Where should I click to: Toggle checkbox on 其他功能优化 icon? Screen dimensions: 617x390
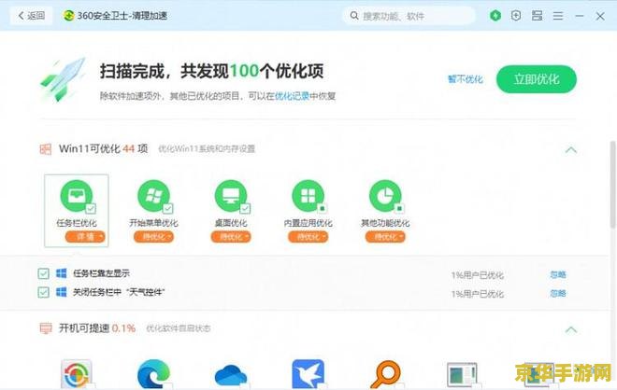coord(399,209)
